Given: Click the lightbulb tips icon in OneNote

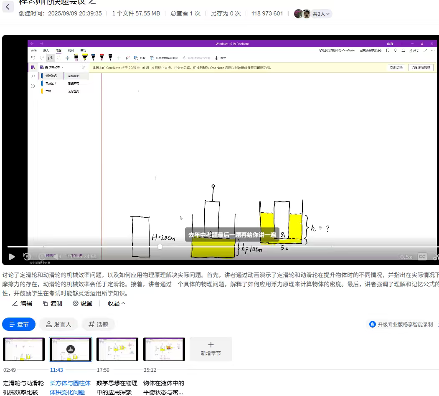Looking at the screenshot, I should [x=395, y=50].
